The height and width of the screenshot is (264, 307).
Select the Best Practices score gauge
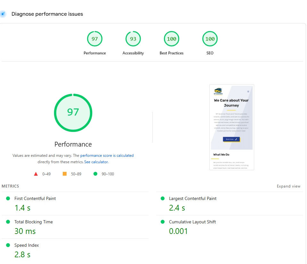pyautogui.click(x=172, y=39)
